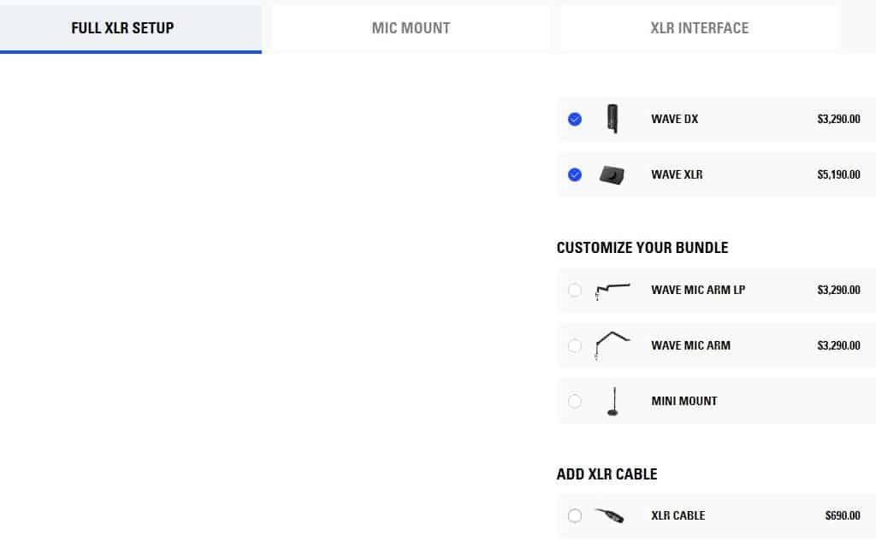This screenshot has width=876, height=547.
Task: Click the XLR Cable connector icon
Action: (609, 515)
